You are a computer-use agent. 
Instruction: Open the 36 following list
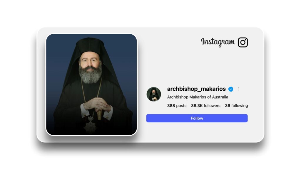click(236, 106)
